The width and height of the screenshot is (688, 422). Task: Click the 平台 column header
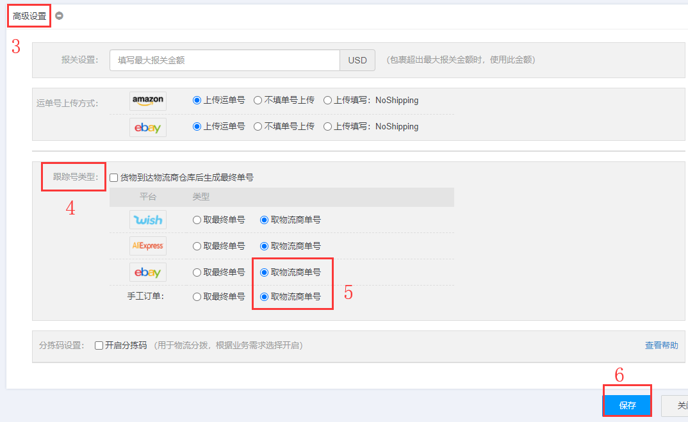tap(148, 197)
